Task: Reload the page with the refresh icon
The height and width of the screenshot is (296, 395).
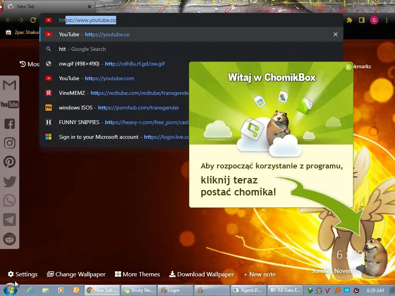Action: tap(33, 20)
